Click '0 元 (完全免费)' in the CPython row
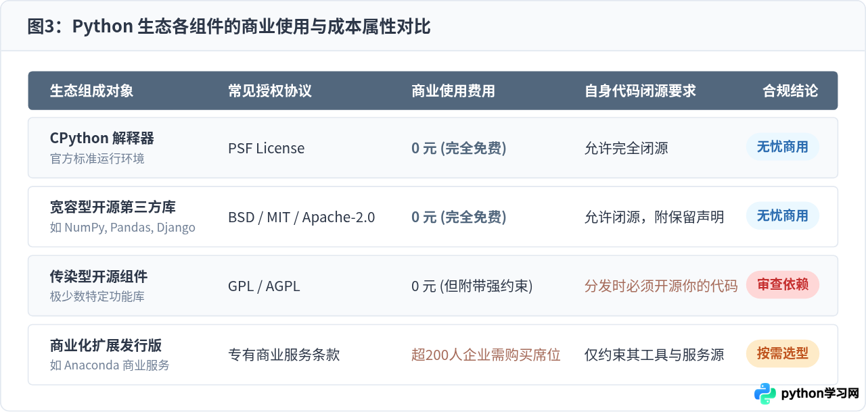 click(x=459, y=148)
